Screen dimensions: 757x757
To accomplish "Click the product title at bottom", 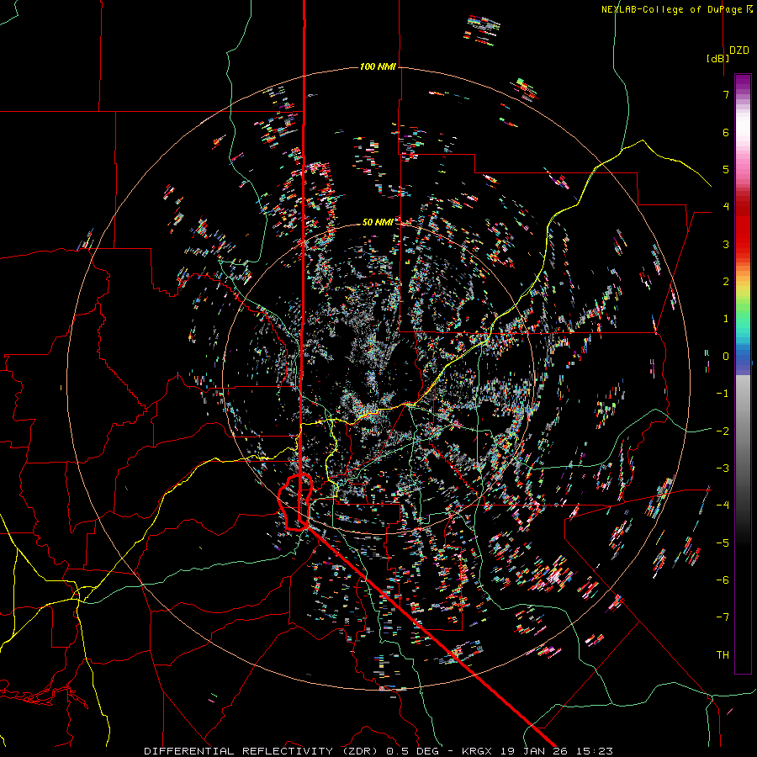I will pyautogui.click(x=378, y=751).
